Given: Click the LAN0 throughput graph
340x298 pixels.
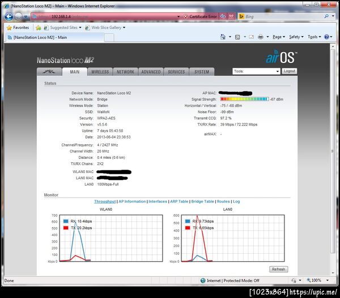Looking at the screenshot, I should [233, 238].
